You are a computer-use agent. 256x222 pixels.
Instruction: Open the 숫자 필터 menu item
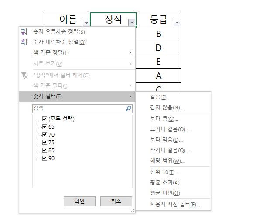tap(77, 96)
